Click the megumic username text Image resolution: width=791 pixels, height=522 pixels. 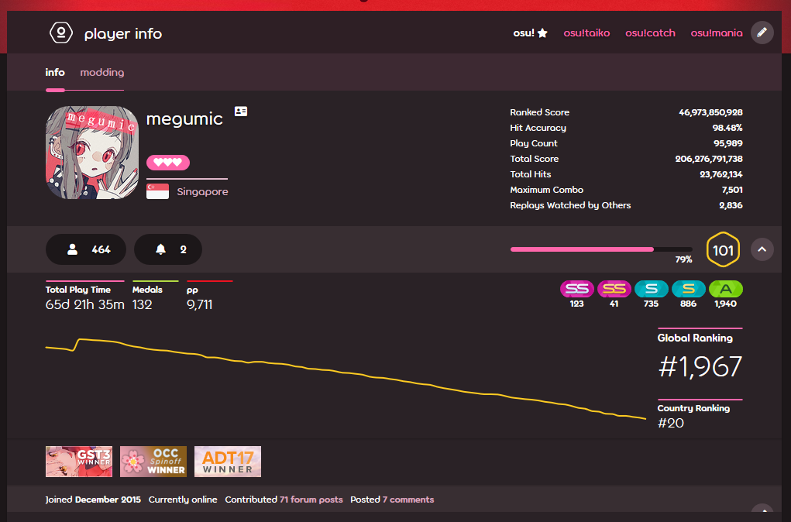[184, 119]
